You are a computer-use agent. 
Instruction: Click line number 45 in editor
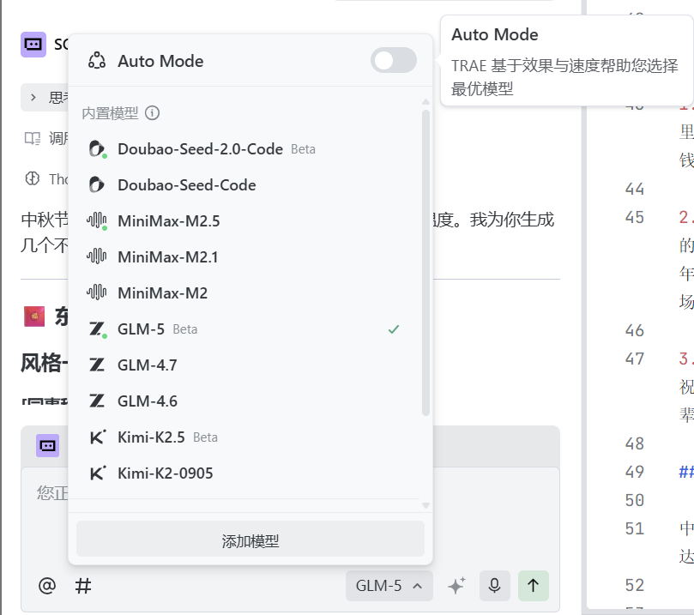(634, 217)
